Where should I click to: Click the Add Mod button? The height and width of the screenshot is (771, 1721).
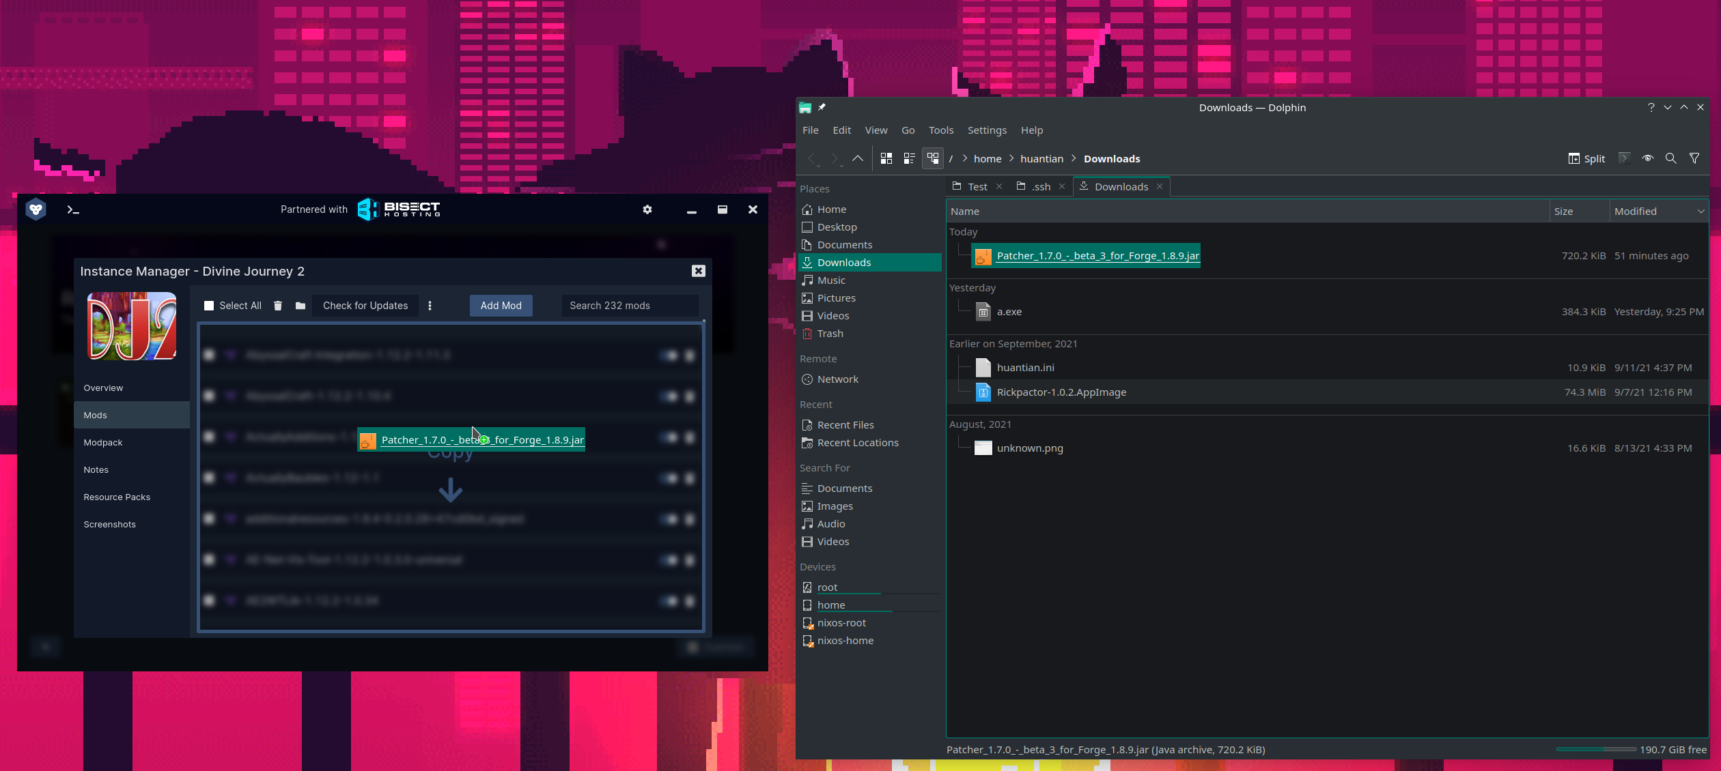point(501,306)
